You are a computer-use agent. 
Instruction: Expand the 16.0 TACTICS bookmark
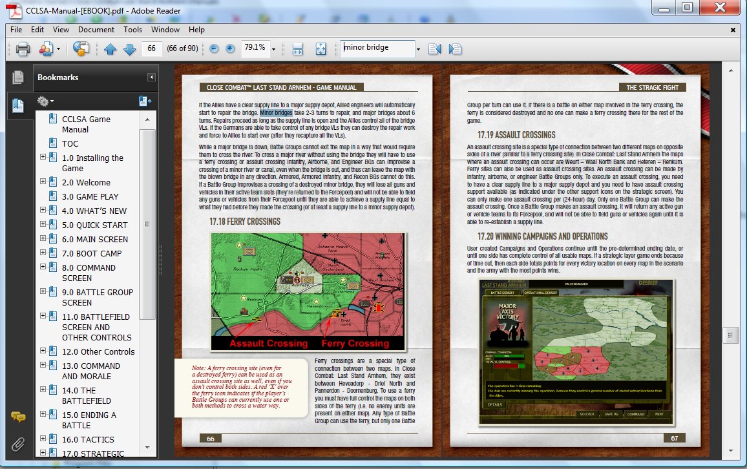[43, 439]
